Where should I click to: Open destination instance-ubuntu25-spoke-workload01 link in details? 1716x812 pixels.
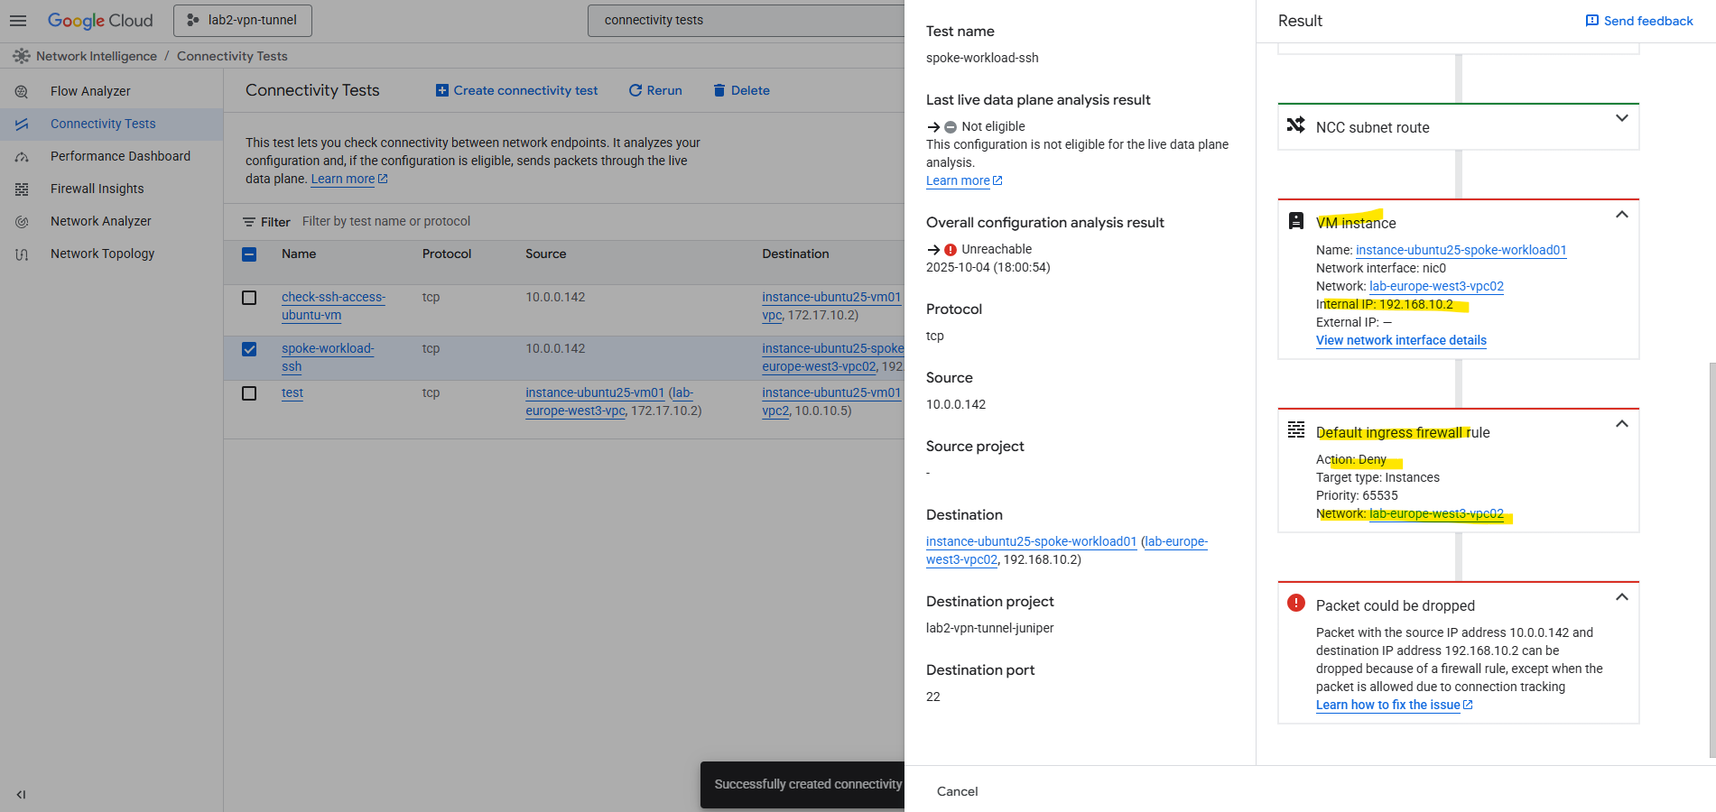pyautogui.click(x=1031, y=541)
